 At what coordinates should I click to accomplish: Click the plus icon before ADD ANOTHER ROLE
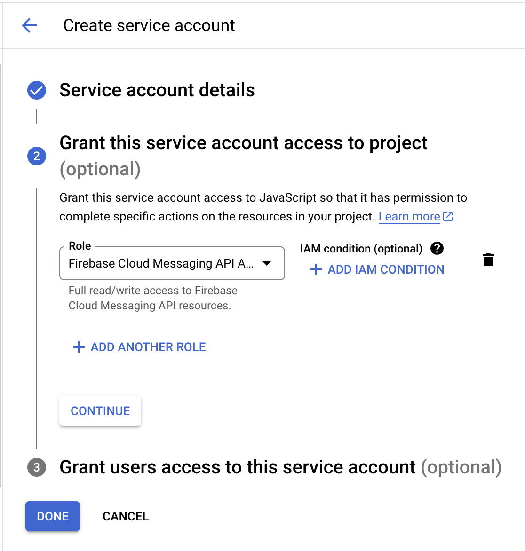(x=78, y=347)
